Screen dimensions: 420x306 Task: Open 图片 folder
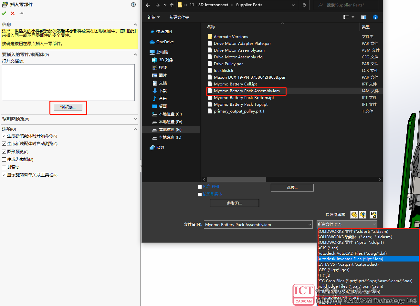[163, 75]
